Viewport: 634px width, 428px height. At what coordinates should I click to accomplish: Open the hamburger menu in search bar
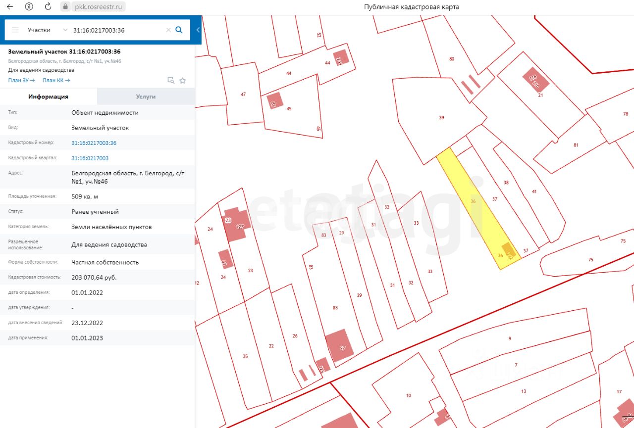click(15, 30)
